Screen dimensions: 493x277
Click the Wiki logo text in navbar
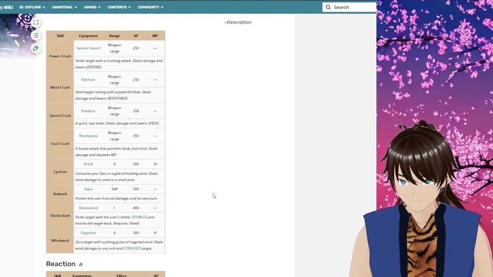pyautogui.click(x=7, y=7)
